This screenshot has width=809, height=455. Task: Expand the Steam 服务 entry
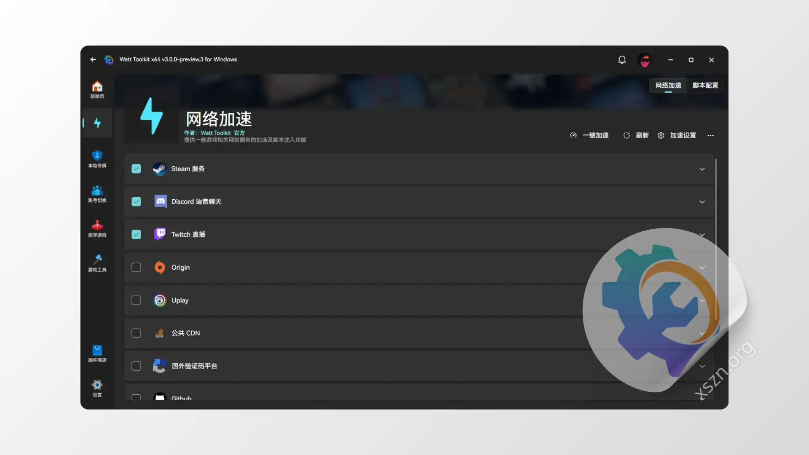pos(702,169)
